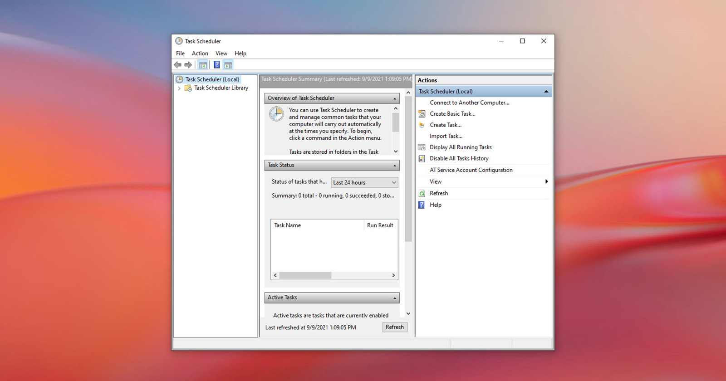Viewport: 726px width, 381px height.
Task: Maximize the Task Scheduler window
Action: 522,41
